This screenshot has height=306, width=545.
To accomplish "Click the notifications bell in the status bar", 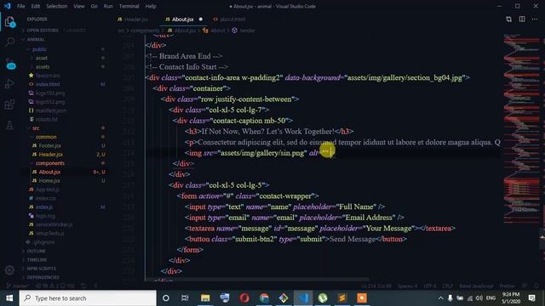I will click(x=536, y=286).
